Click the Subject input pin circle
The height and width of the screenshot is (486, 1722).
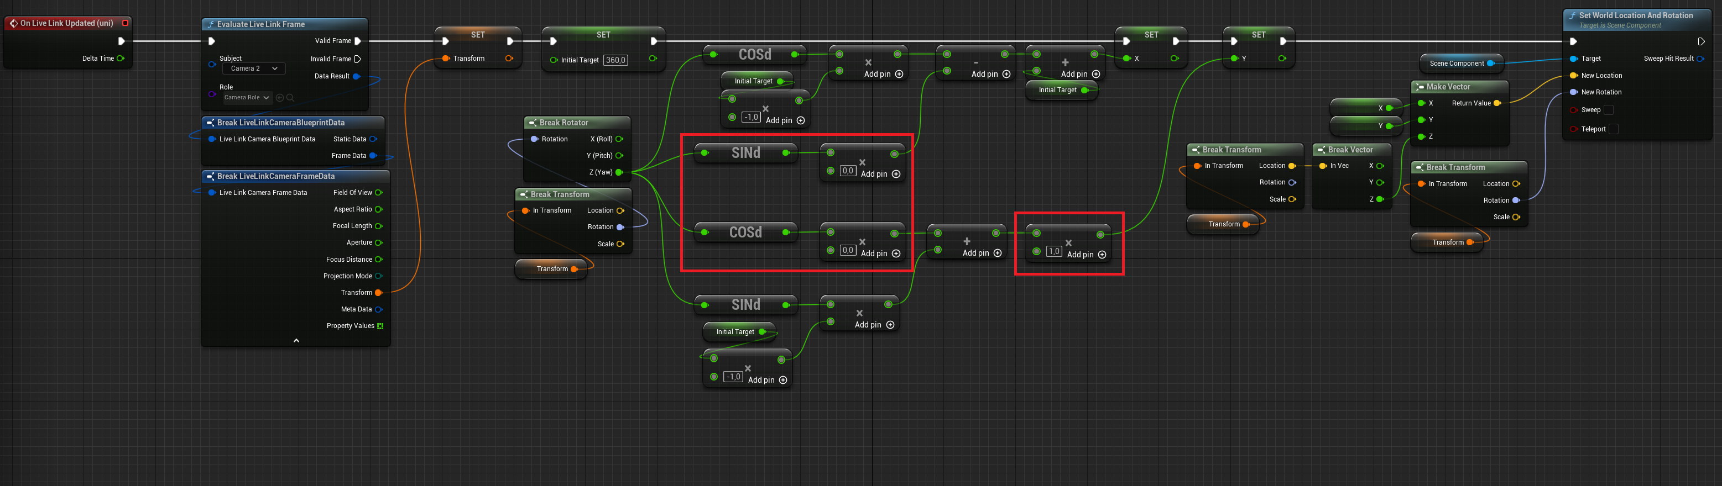coord(212,65)
